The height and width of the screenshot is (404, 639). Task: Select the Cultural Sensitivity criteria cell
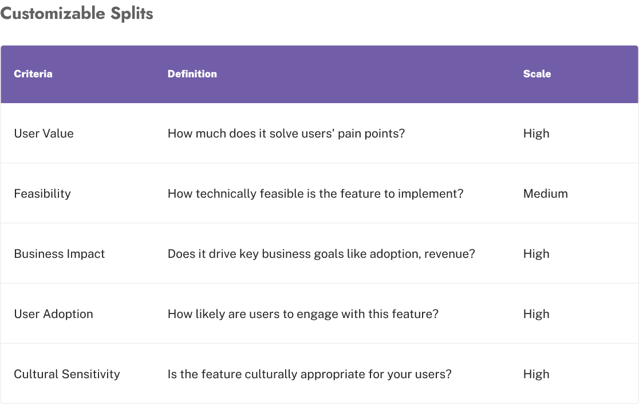click(x=67, y=374)
